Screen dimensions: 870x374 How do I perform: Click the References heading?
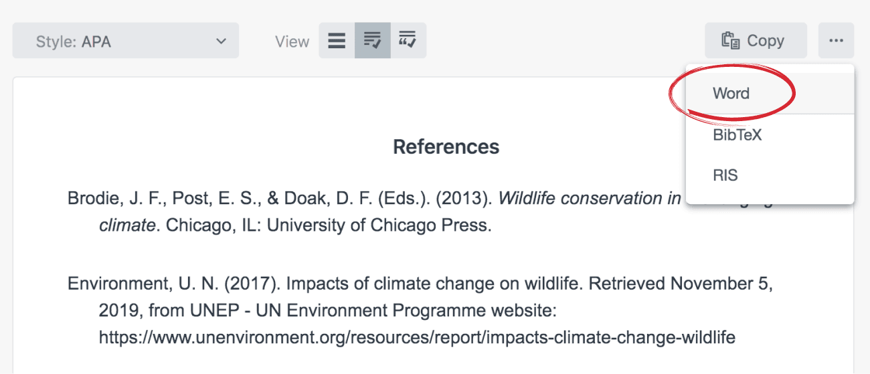point(446,147)
